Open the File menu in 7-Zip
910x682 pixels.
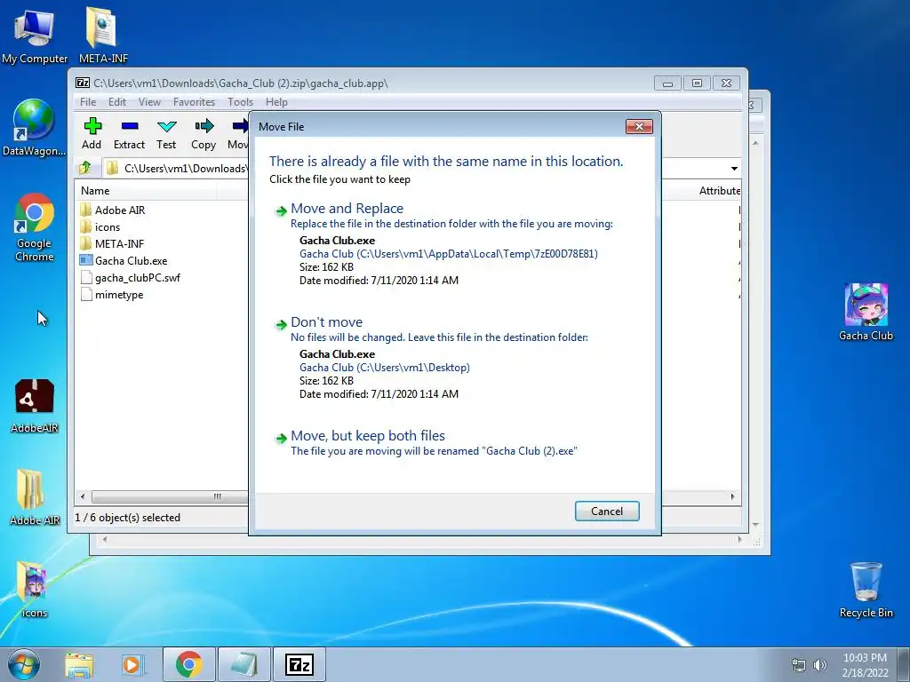click(x=88, y=102)
